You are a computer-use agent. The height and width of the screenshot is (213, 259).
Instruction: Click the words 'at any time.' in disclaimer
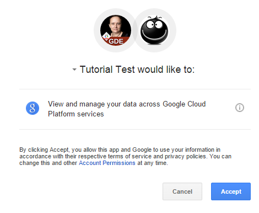[x=153, y=163]
